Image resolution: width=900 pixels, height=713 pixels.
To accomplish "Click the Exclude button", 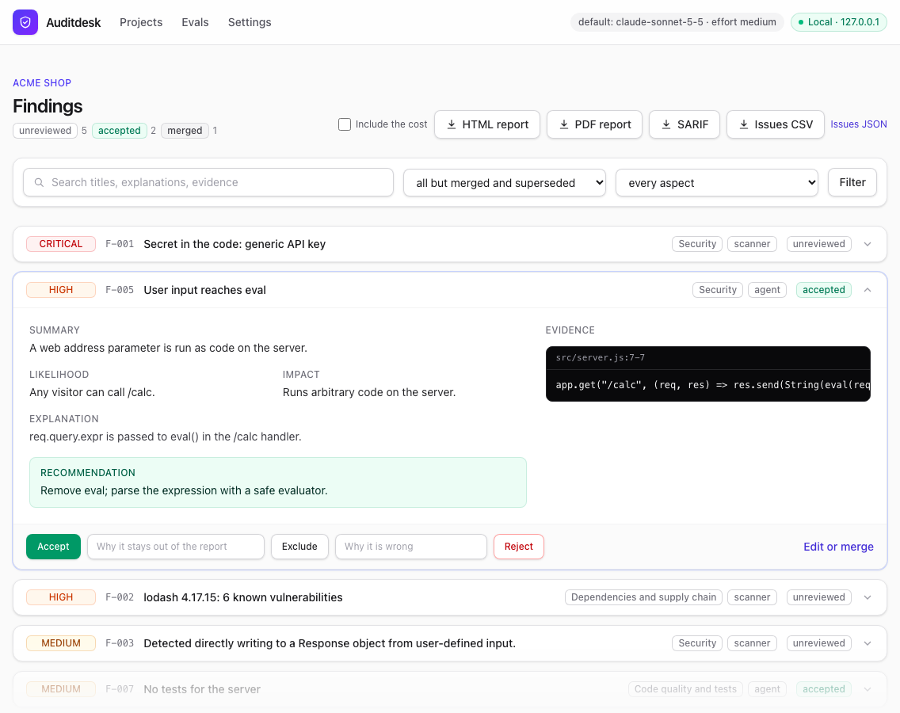I will point(299,547).
